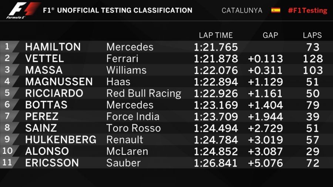Click the Red Bull Racing team label
This screenshot has height=187, width=333.
click(144, 93)
